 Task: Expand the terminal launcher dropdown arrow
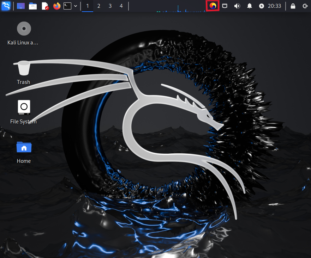point(76,6)
